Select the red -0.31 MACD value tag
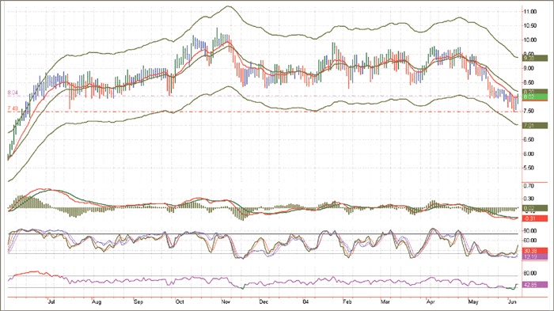The height and width of the screenshot is (311, 554). tap(535, 218)
